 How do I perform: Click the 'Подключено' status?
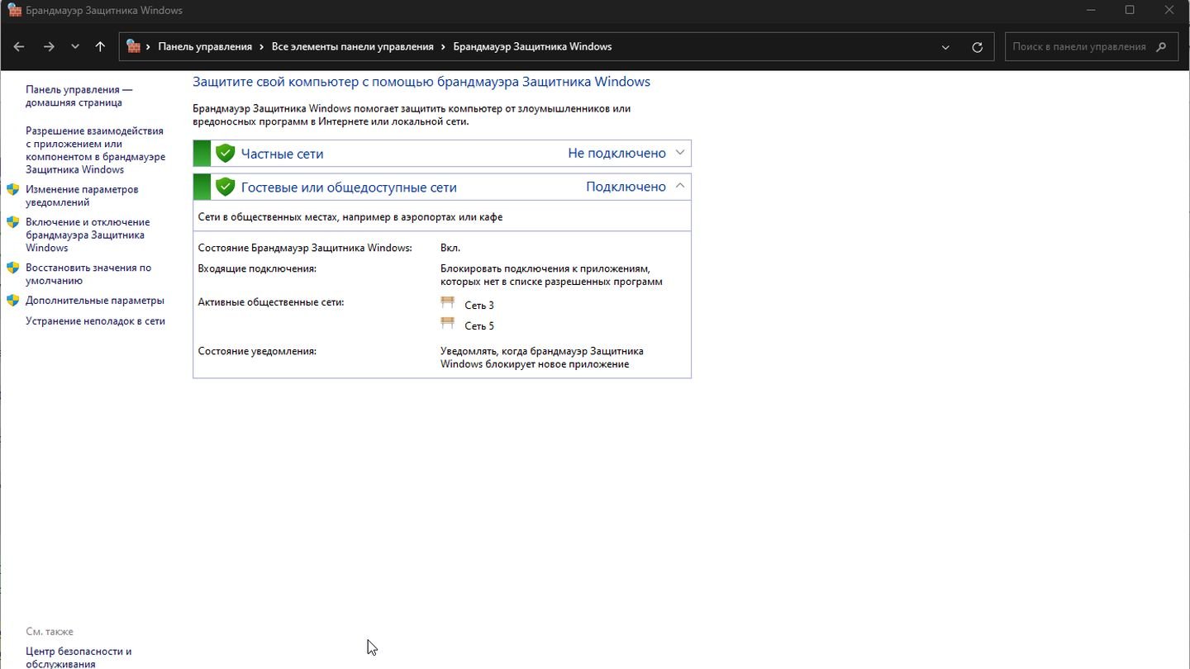tap(626, 187)
